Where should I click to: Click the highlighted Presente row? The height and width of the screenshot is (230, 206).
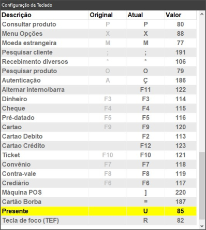click(98, 211)
